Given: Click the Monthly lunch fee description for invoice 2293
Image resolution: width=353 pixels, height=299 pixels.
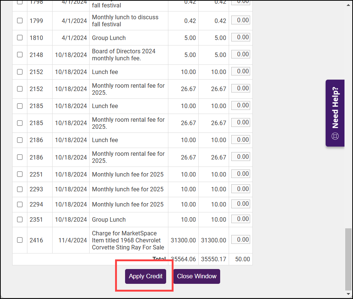Looking at the screenshot, I should (x=128, y=189).
